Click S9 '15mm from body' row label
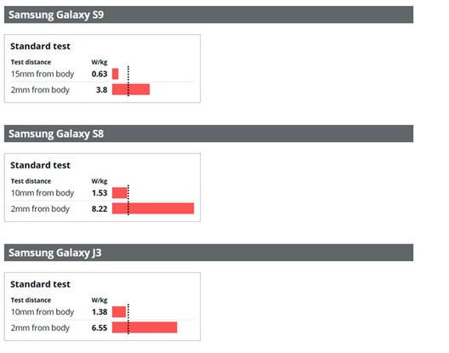449x353 pixels. (x=43, y=74)
